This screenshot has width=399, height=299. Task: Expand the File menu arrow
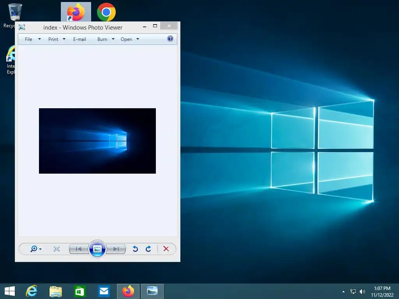tap(39, 39)
